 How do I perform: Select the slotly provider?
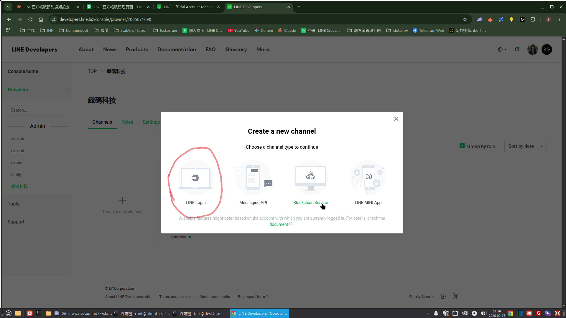16,175
